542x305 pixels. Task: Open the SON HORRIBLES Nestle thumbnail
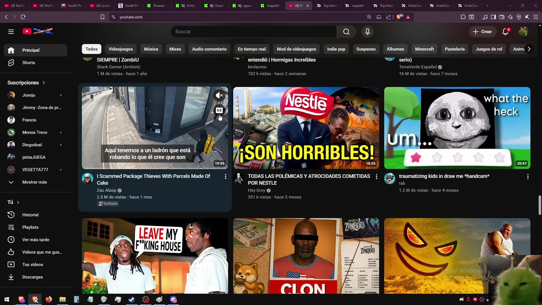pyautogui.click(x=306, y=128)
